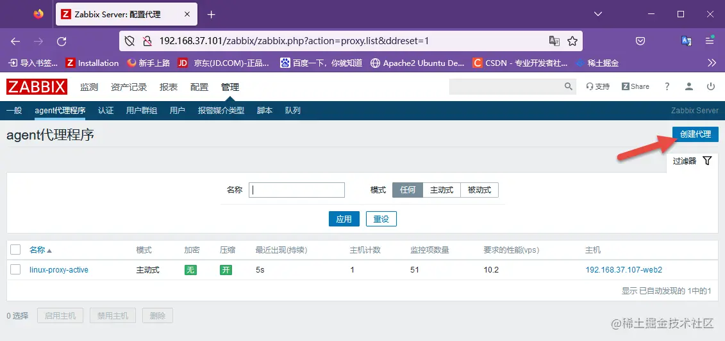Bookmark this page with the star
The height and width of the screenshot is (341, 725).
tap(572, 41)
